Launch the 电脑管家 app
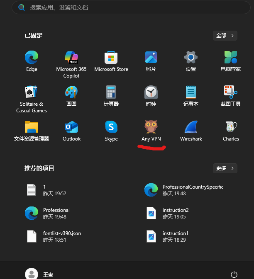Viewport: 254px width, 279px height. click(231, 58)
